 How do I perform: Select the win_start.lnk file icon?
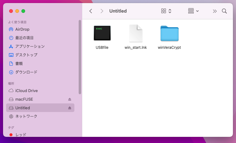point(136,33)
